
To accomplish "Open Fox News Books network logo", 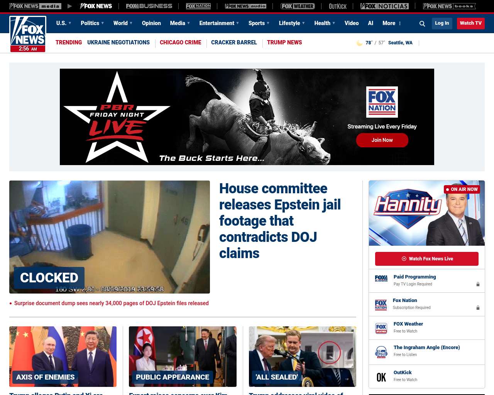I will (x=449, y=6).
